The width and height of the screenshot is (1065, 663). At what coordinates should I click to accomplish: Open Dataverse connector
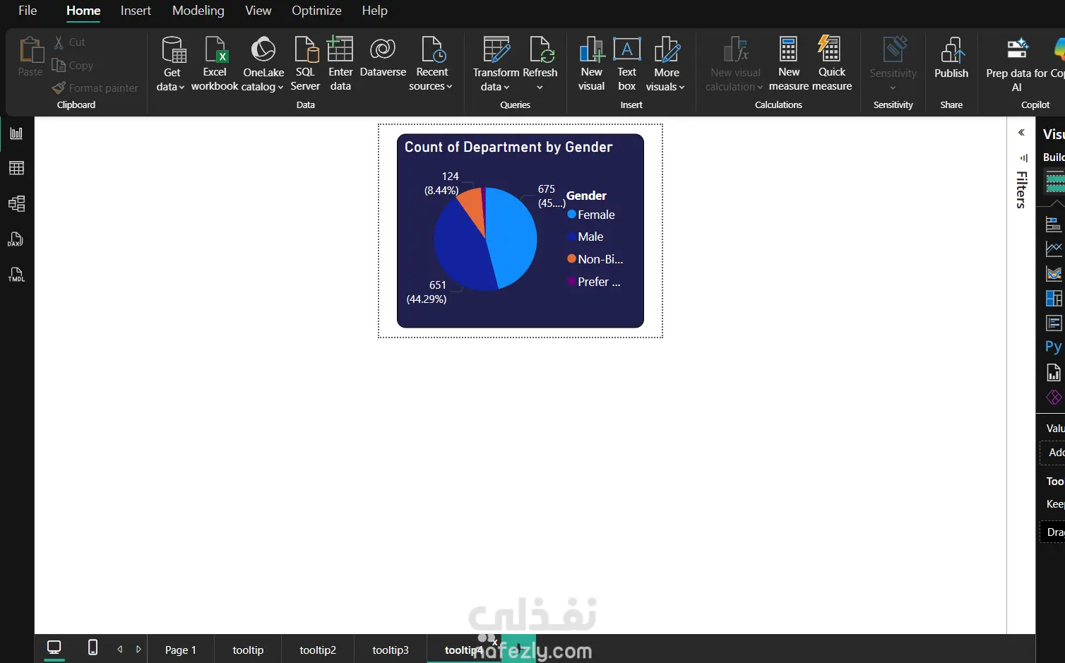click(383, 57)
